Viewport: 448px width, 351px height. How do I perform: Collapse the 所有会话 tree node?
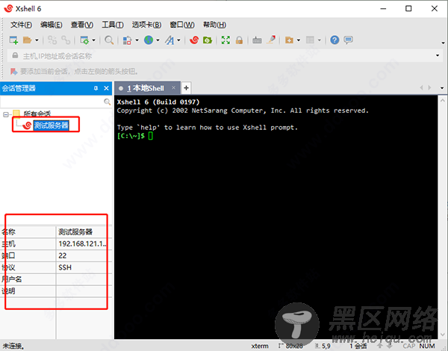tap(6, 114)
